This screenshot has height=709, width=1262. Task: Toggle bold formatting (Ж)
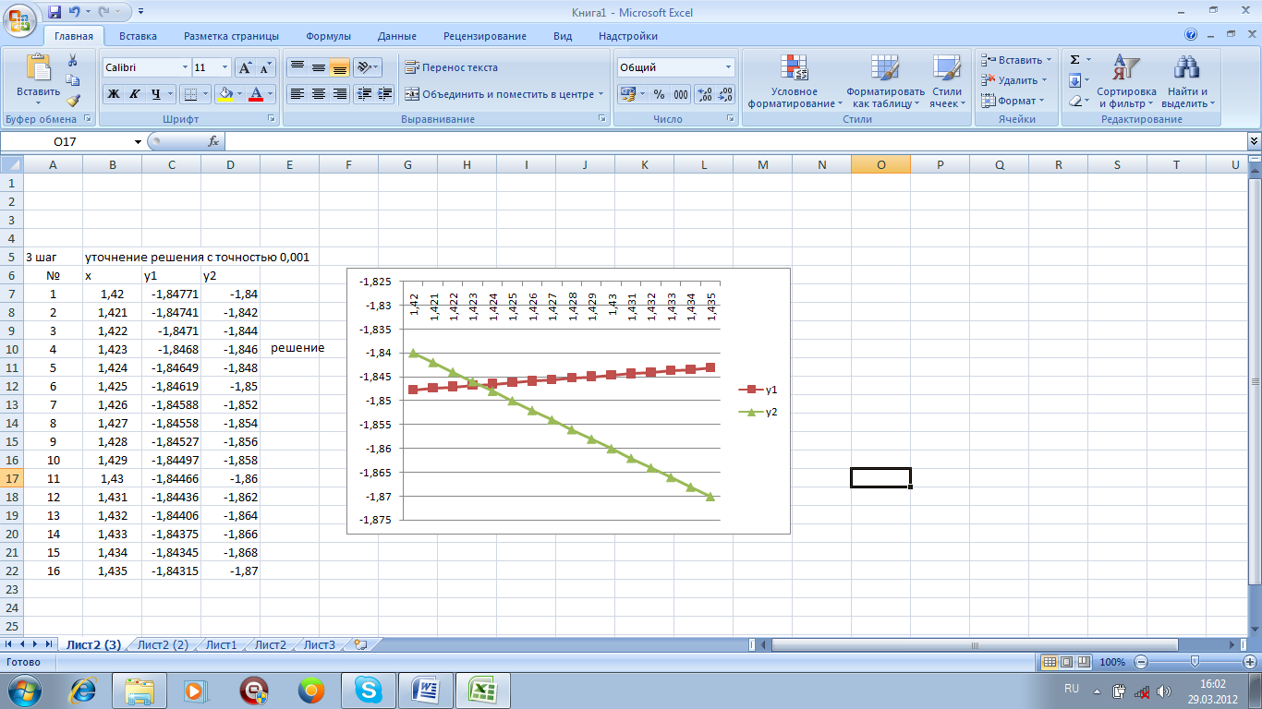[113, 94]
